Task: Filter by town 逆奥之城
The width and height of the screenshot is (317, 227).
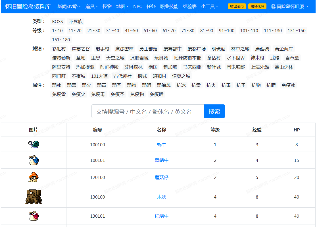Action: 181,76
